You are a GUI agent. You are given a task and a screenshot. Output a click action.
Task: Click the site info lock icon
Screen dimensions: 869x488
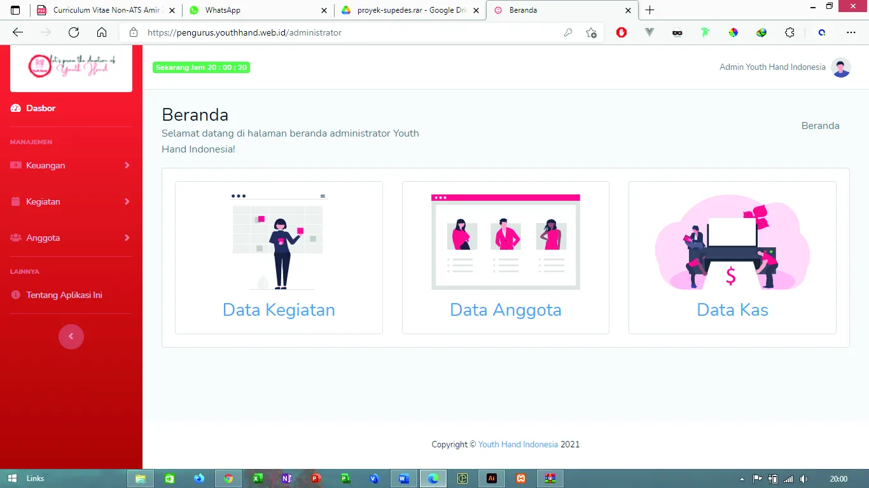[x=133, y=32]
